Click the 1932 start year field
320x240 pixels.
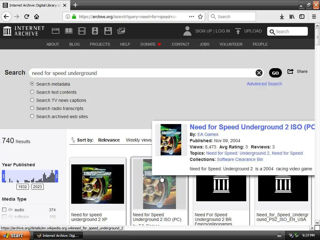coord(22,187)
